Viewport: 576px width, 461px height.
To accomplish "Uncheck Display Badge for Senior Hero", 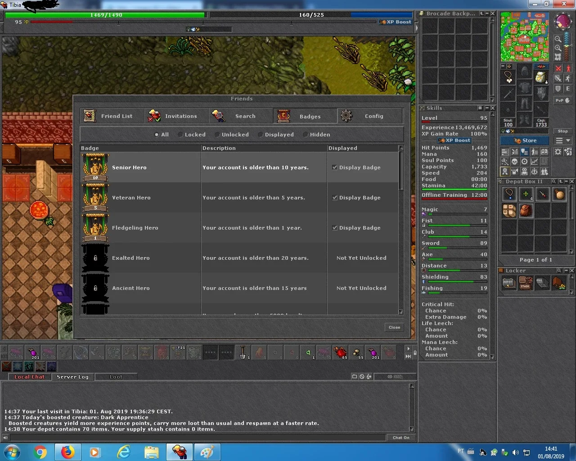I will coord(334,167).
